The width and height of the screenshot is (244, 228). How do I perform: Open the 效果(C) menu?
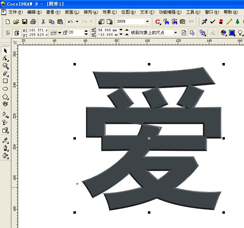pos(110,12)
